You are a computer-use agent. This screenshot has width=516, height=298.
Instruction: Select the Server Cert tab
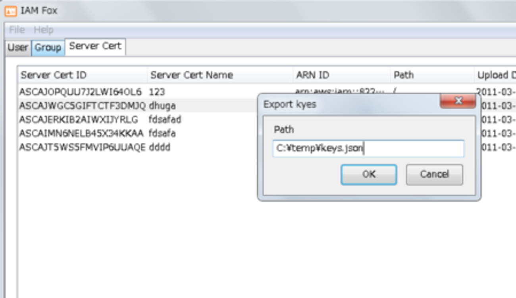(x=95, y=46)
